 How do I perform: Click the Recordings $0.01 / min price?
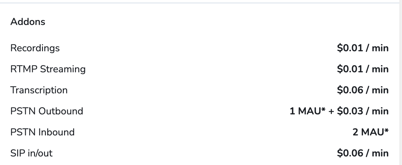[x=363, y=48]
